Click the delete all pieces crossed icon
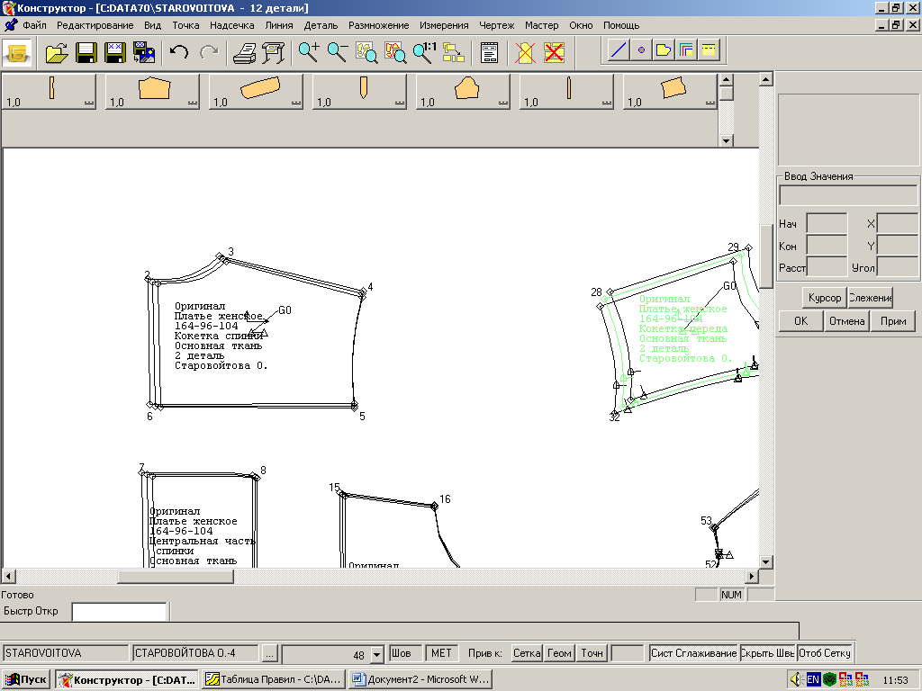This screenshot has height=691, width=922. coord(554,53)
